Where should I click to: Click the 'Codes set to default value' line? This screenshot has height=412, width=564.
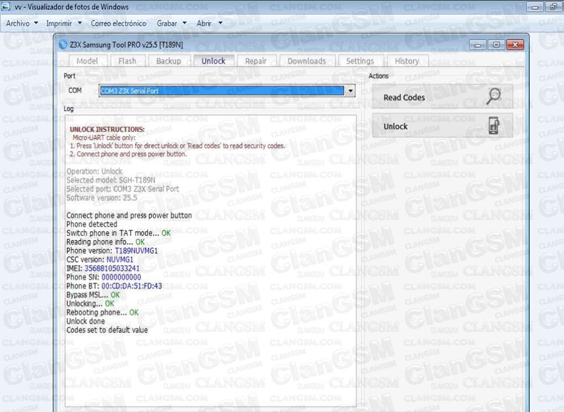pos(107,330)
